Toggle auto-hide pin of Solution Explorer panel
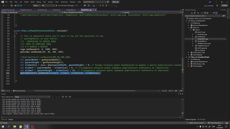Image resolution: width=230 pixels, height=129 pixels. 223,10
